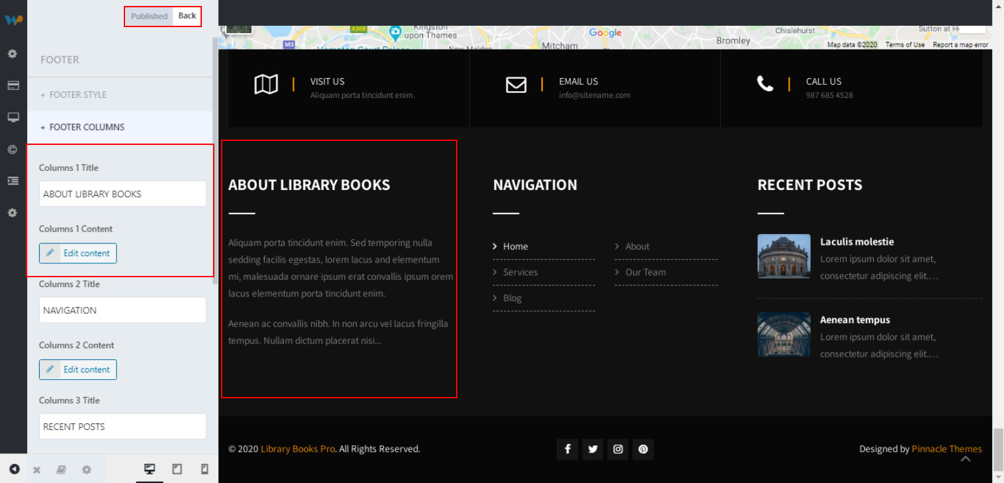Click the top gear icon in the sidebar

tap(13, 54)
